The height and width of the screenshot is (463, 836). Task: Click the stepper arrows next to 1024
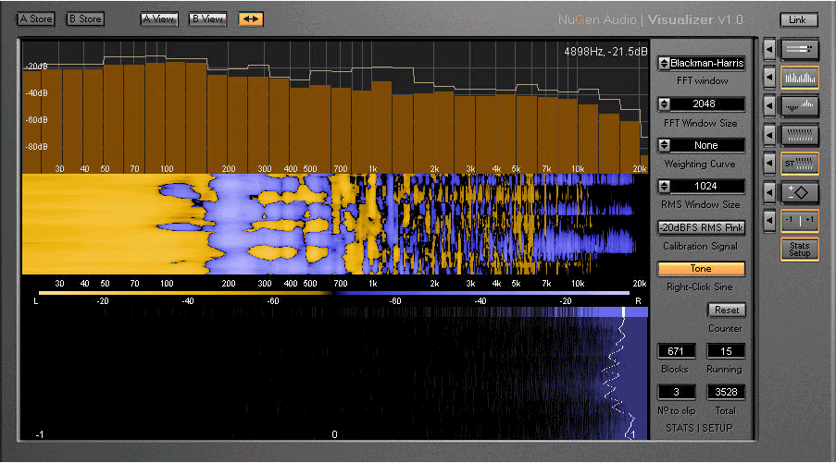[x=664, y=186]
